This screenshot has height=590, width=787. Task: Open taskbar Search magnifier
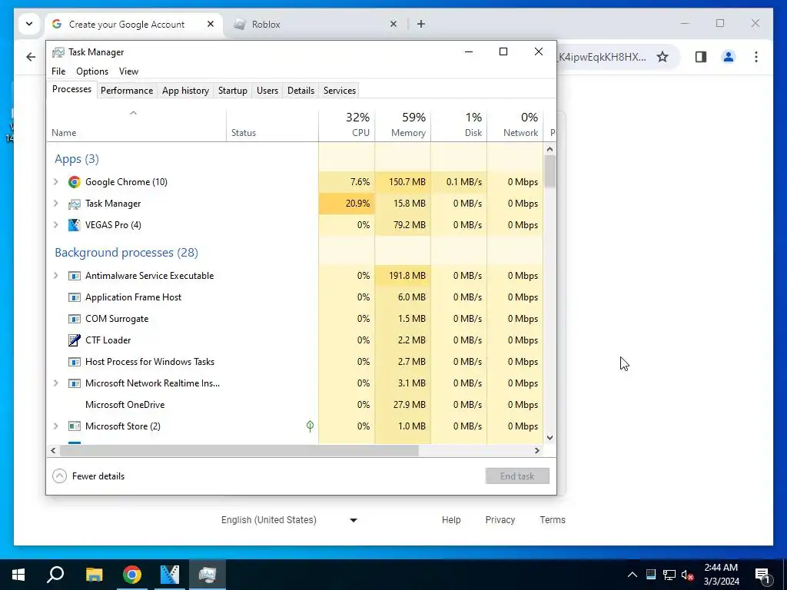(x=55, y=575)
